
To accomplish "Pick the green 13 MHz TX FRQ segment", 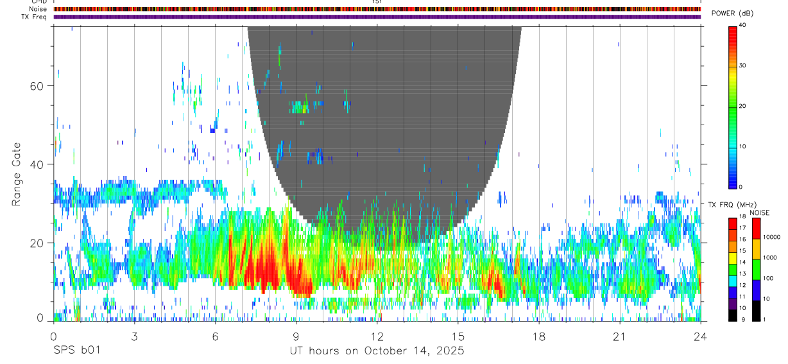I will [x=733, y=270].
